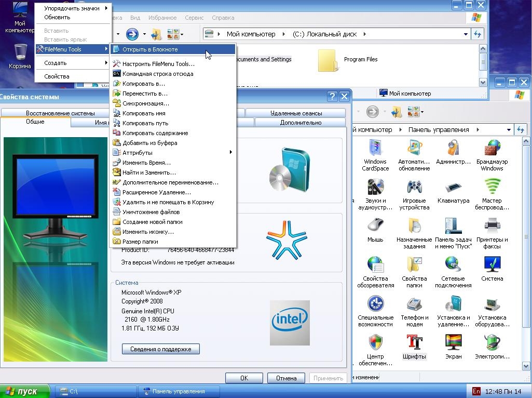Click the help question mark in System Properties
This screenshot has height=398, width=532.
pyautogui.click(x=332, y=97)
